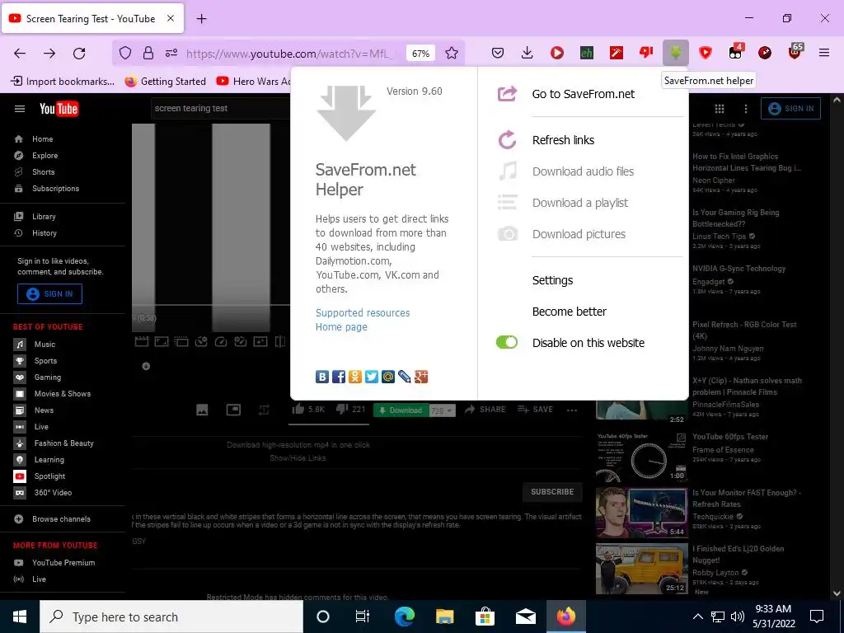Share via Google Plus icon
The width and height of the screenshot is (844, 633).
click(x=421, y=377)
